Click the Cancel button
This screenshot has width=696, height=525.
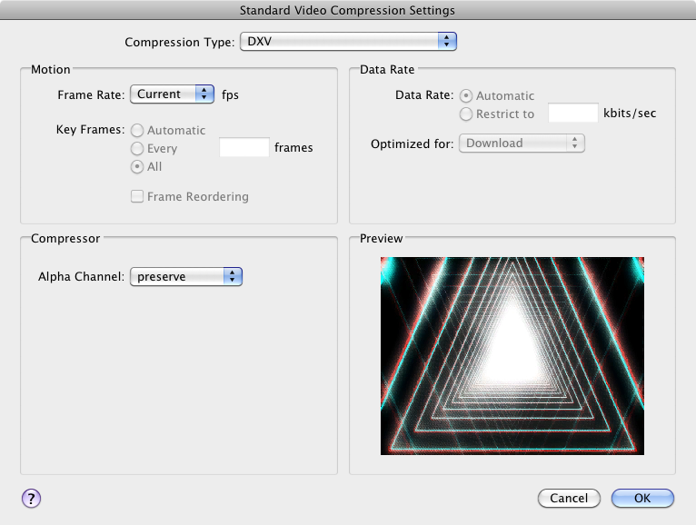569,499
